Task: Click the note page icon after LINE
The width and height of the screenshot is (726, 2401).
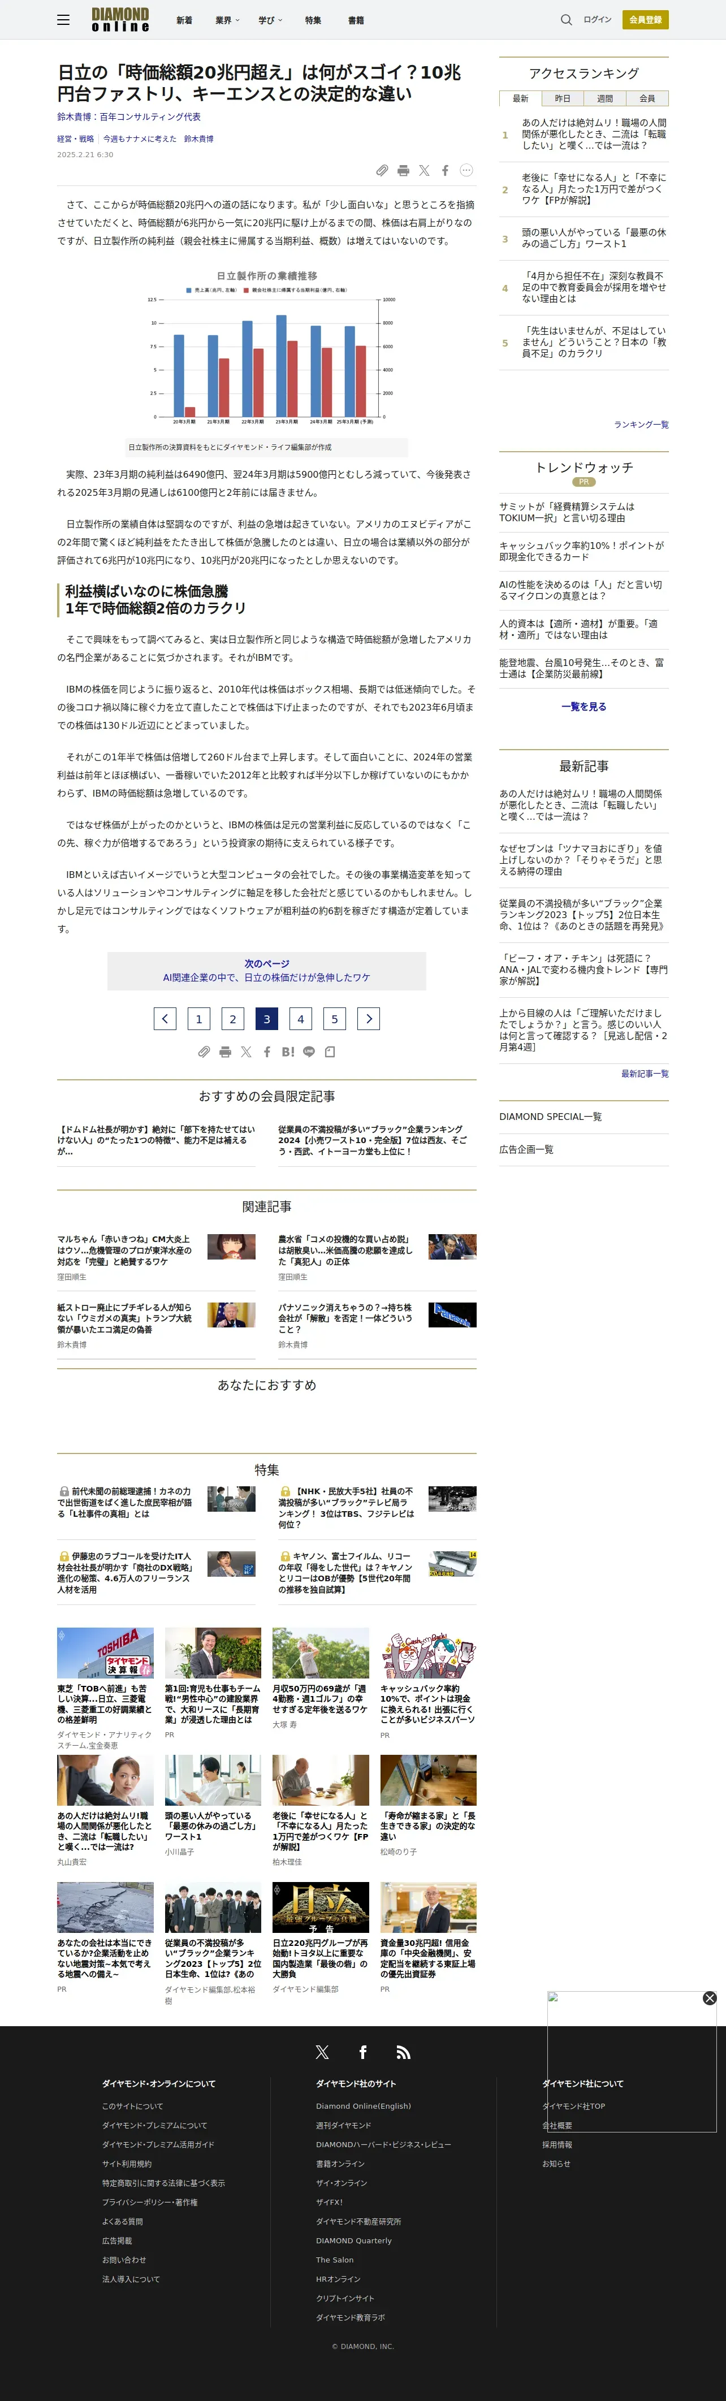Action: click(x=330, y=1052)
